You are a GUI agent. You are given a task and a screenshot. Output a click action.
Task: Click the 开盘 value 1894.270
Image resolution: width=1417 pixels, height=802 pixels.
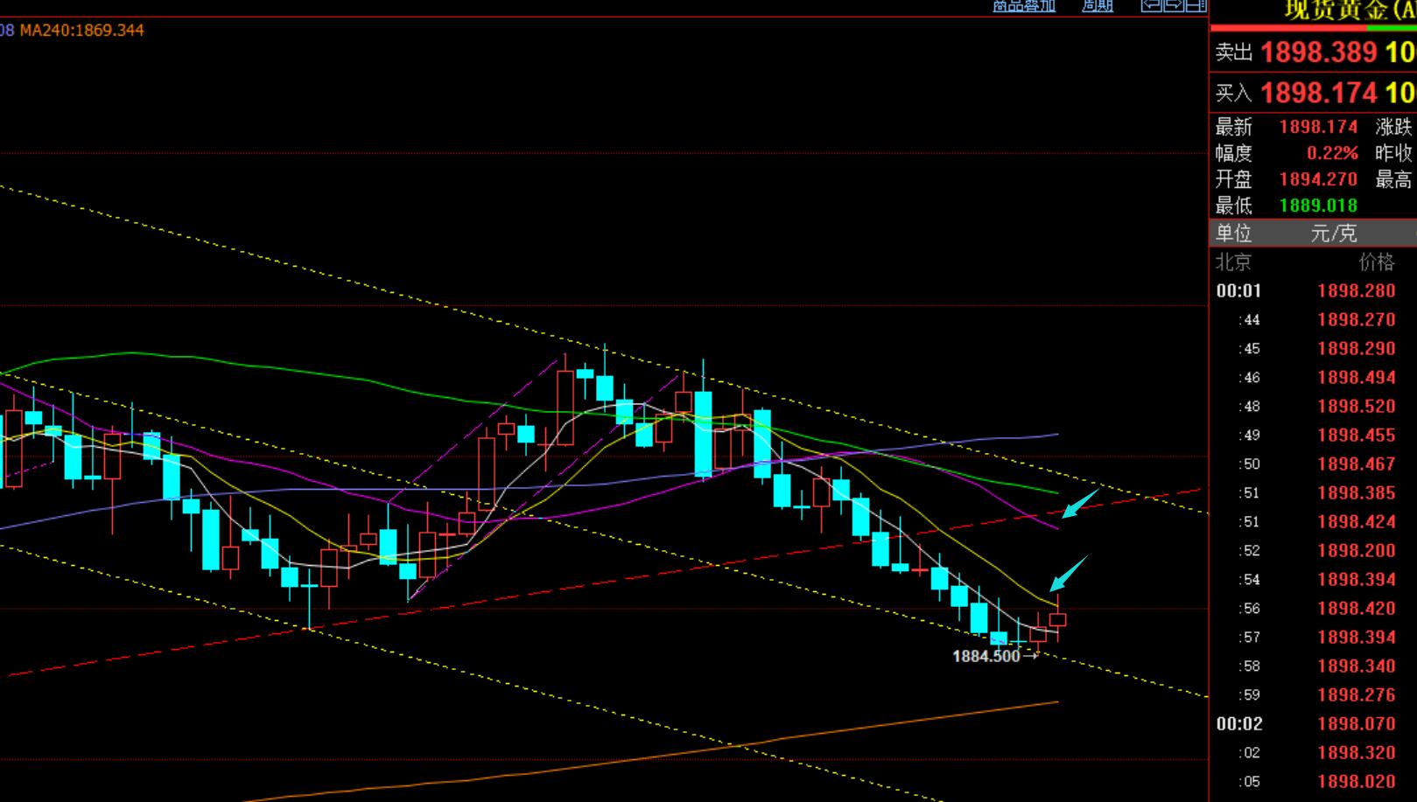tap(1318, 179)
